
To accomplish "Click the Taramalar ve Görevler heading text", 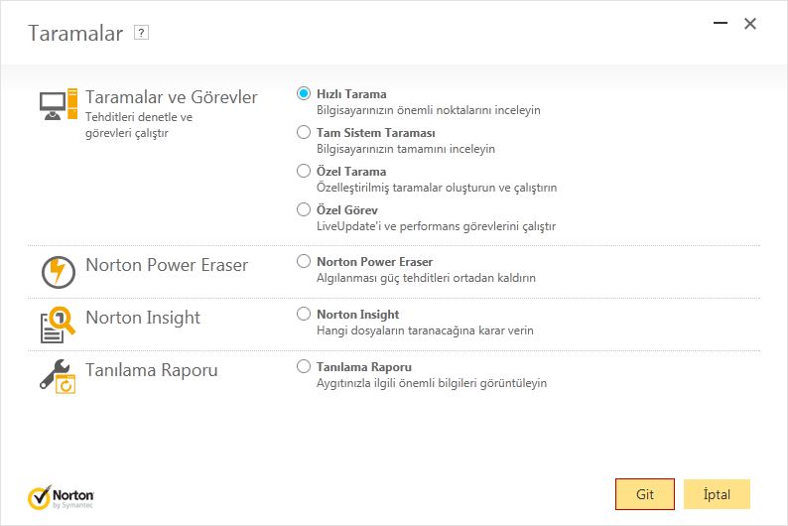I will pos(172,97).
